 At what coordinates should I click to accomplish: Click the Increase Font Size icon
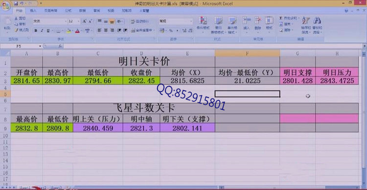coord(84,22)
